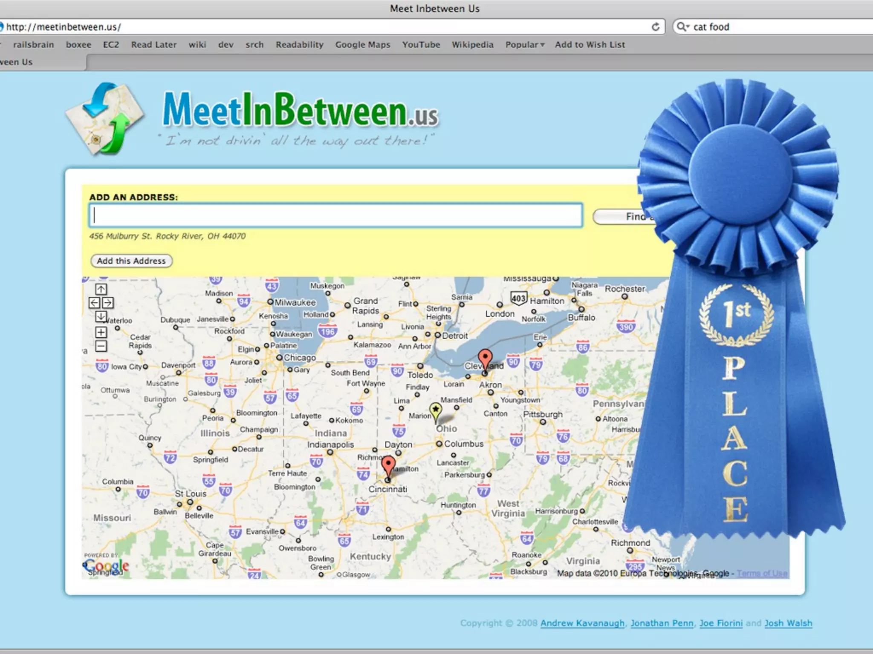
Task: Click the Chicago label on the map
Action: coord(300,358)
